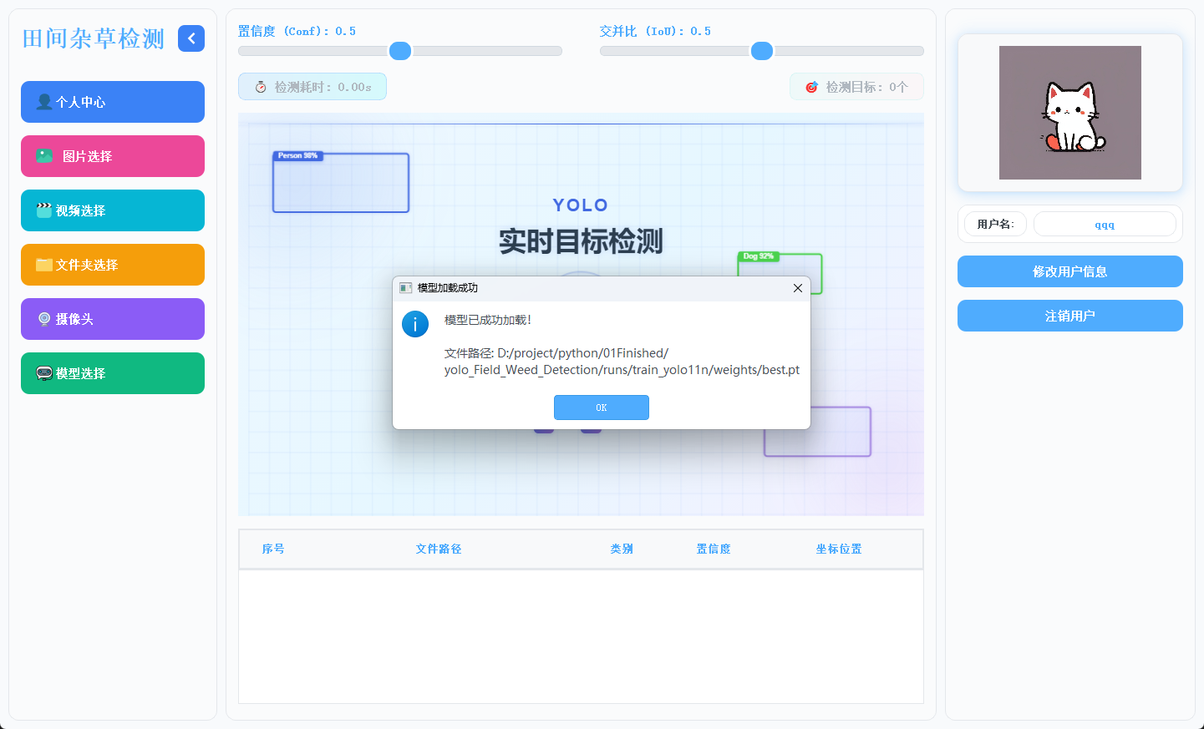
Task: Open 模型选择 model selection
Action: (x=113, y=373)
